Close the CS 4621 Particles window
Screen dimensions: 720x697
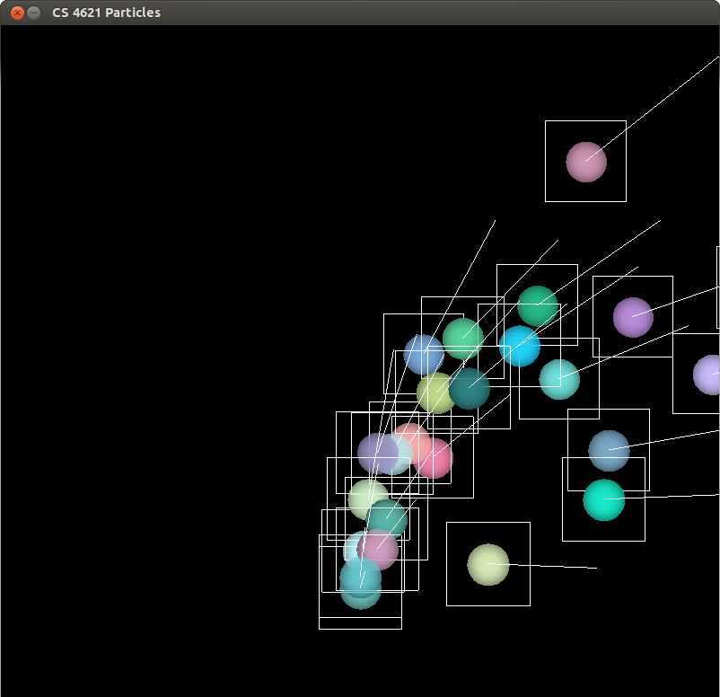click(x=16, y=13)
